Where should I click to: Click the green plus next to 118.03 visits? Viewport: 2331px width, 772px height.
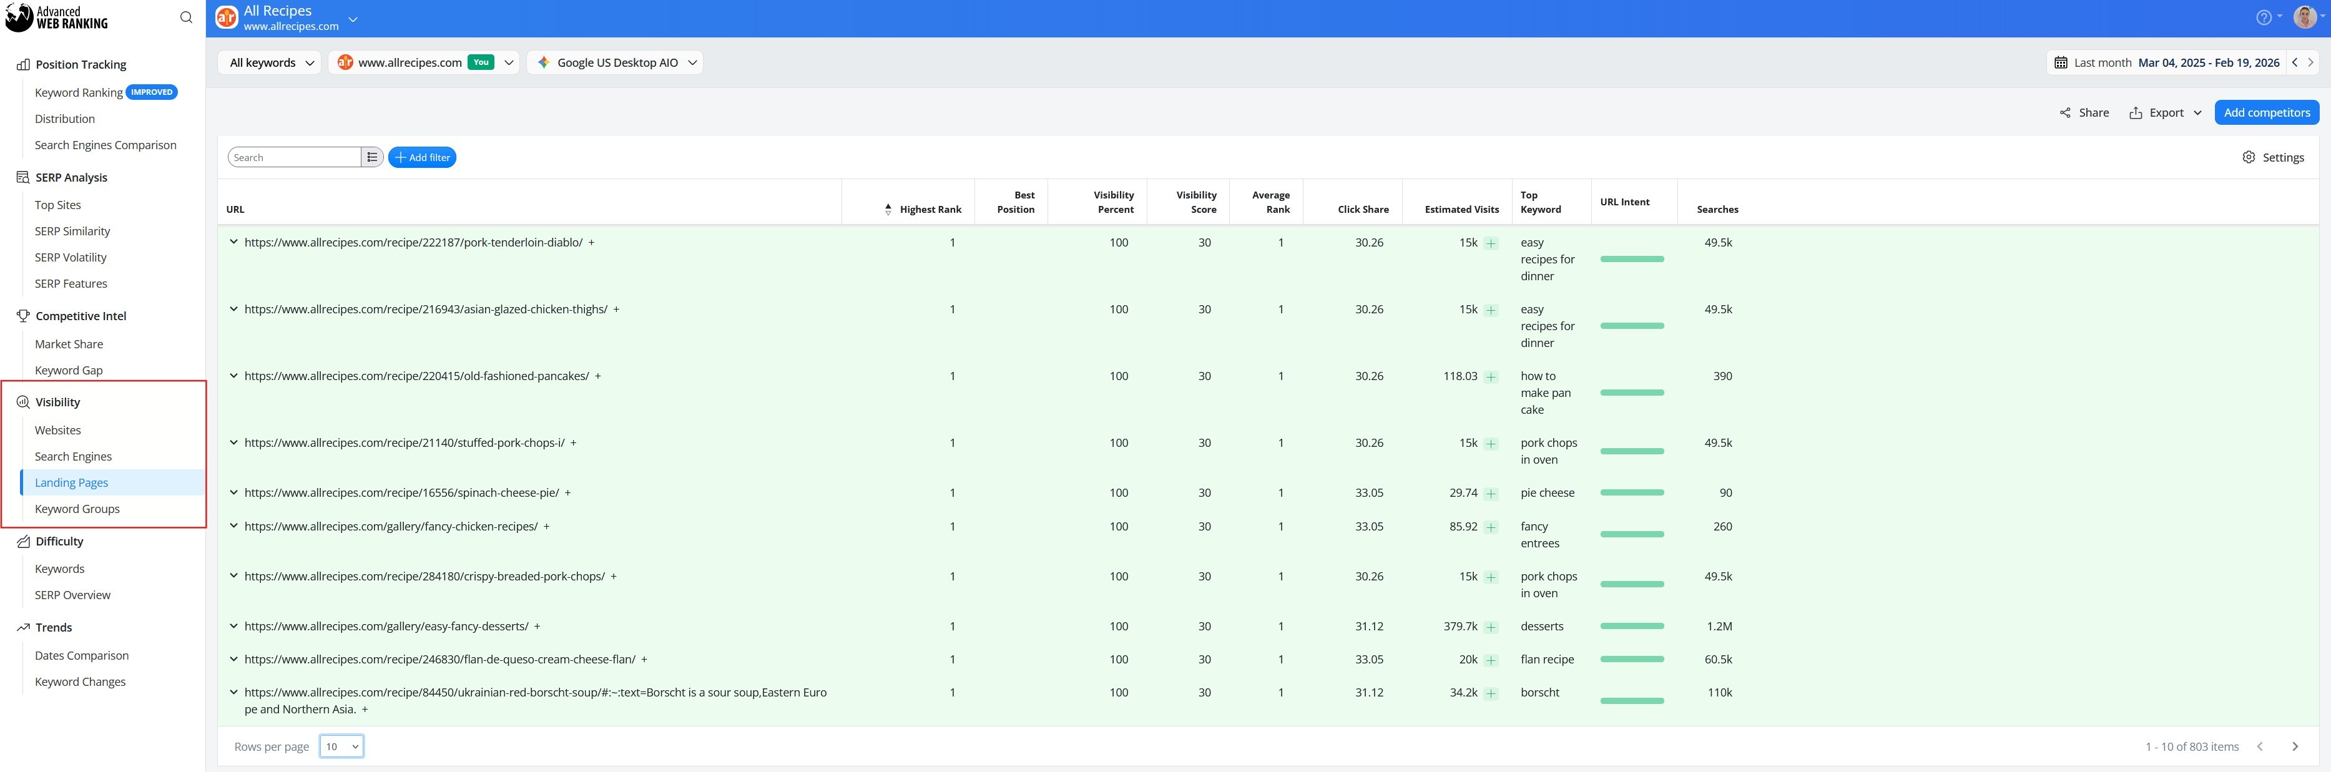[x=1491, y=376]
